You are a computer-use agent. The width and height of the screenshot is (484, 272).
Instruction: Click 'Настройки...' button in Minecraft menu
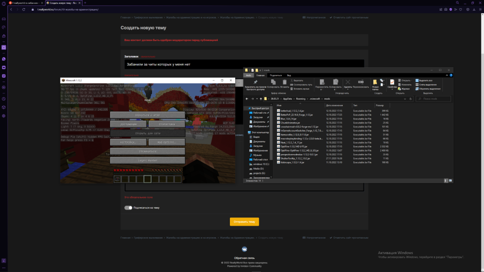[x=128, y=143]
